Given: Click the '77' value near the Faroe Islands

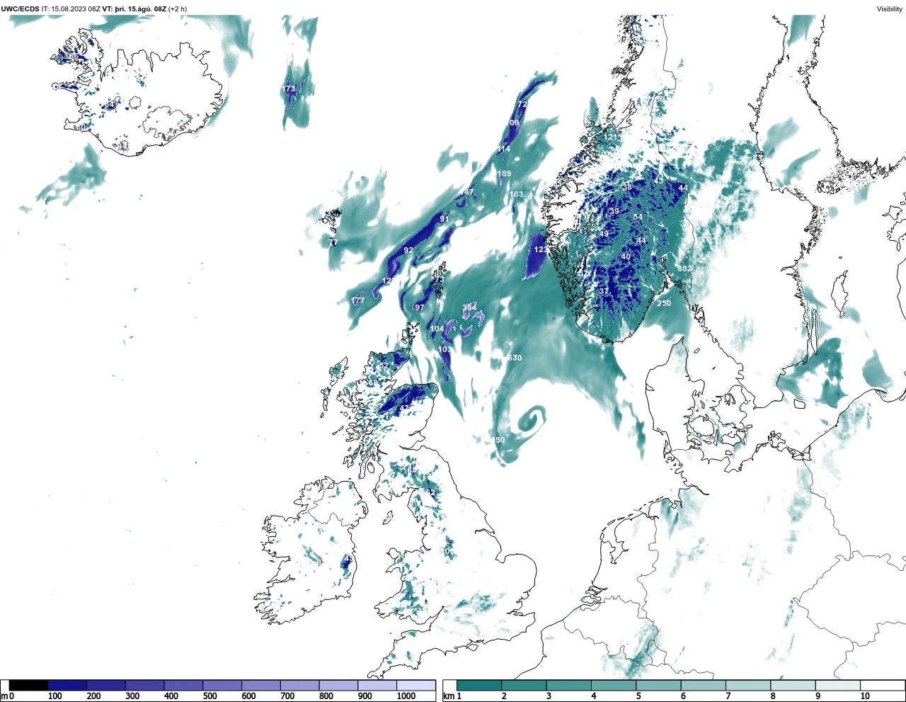Looking at the screenshot, I should tap(333, 243).
